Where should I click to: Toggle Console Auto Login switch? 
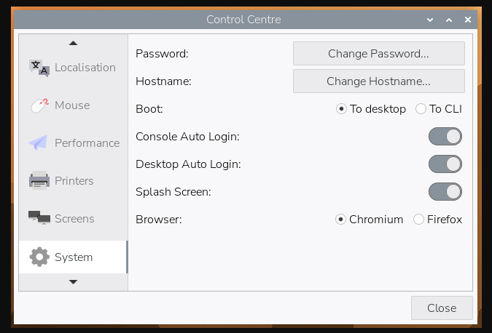click(x=445, y=137)
